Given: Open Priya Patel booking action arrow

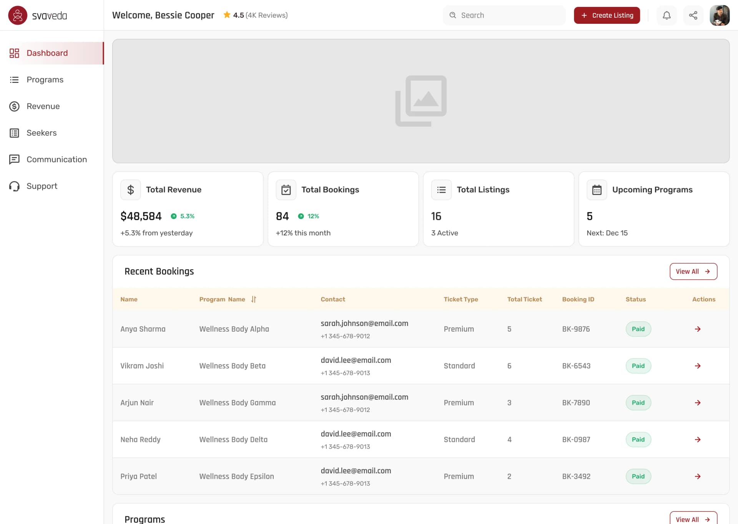Looking at the screenshot, I should (698, 476).
